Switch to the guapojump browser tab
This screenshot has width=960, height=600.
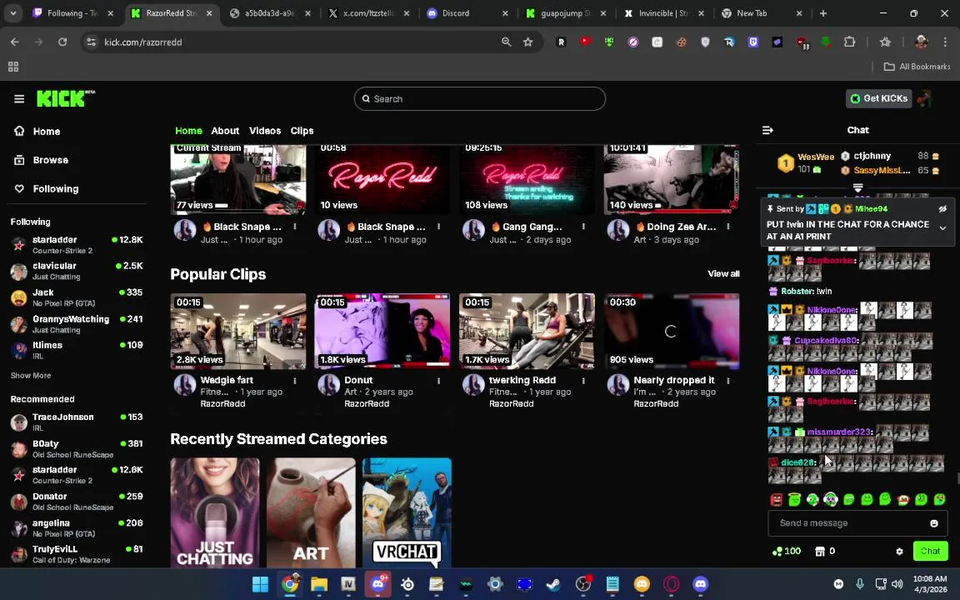click(x=567, y=12)
